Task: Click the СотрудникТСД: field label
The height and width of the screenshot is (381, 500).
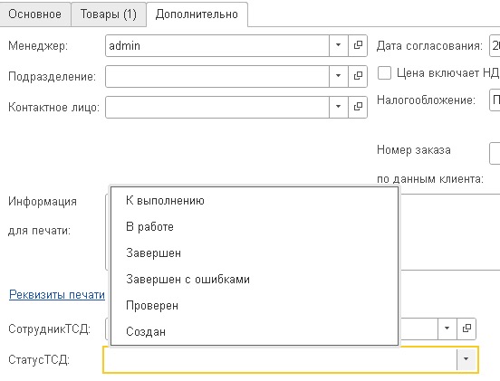Action: [50, 329]
